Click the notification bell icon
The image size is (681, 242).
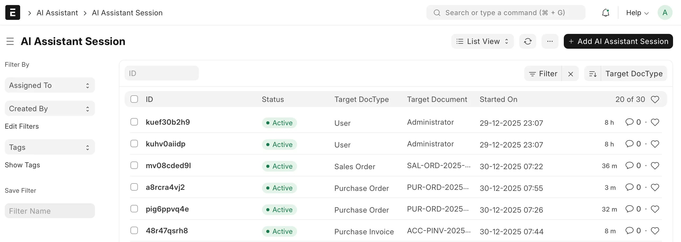tap(605, 13)
